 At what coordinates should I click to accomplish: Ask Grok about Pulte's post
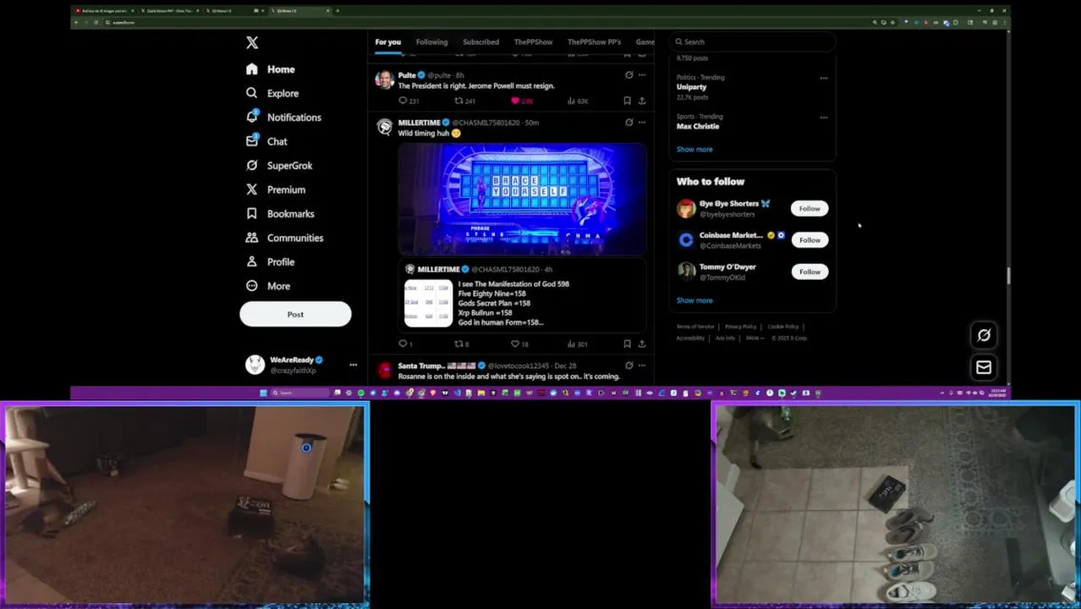628,75
